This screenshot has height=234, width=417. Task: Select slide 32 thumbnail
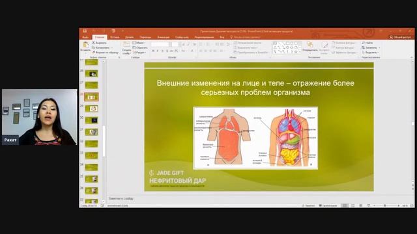point(91,144)
